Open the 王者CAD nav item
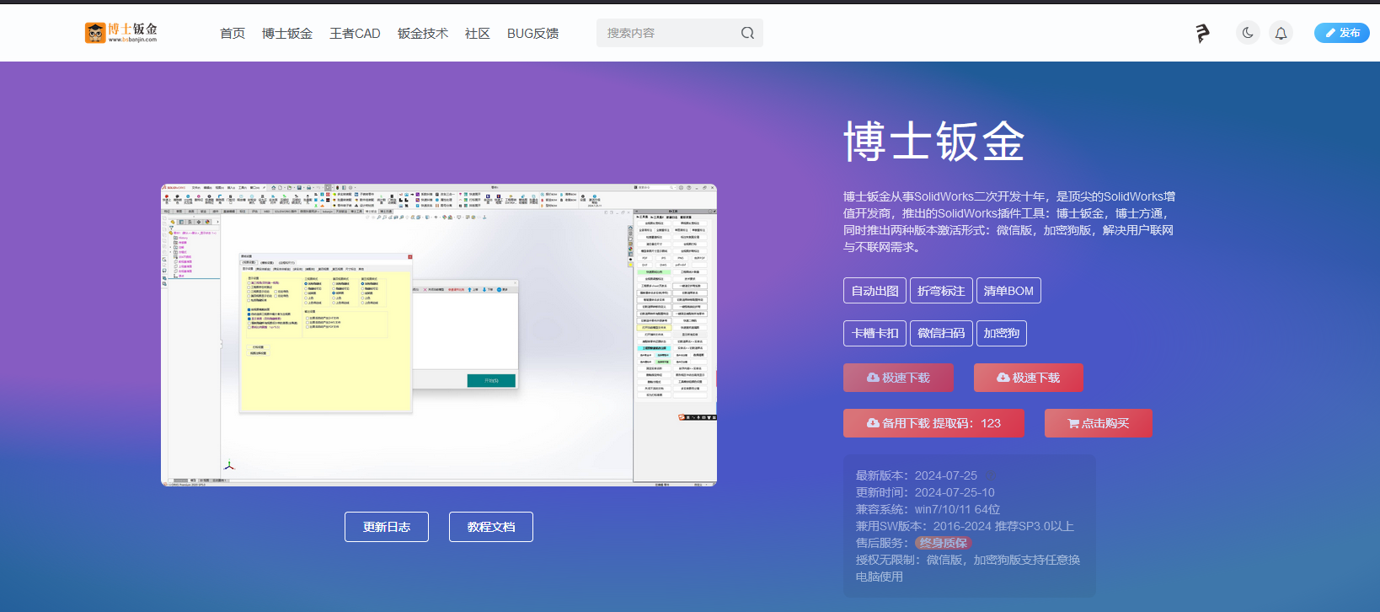This screenshot has height=612, width=1380. click(355, 33)
